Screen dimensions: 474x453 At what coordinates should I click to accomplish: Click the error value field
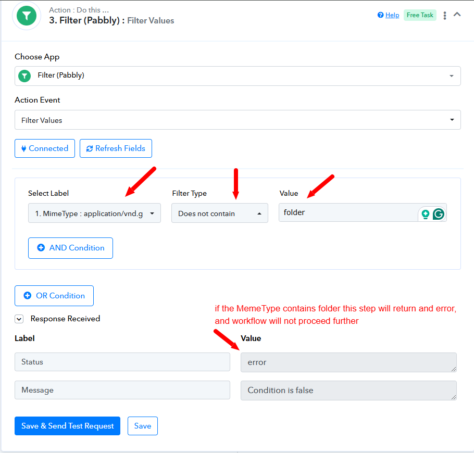[x=348, y=362]
